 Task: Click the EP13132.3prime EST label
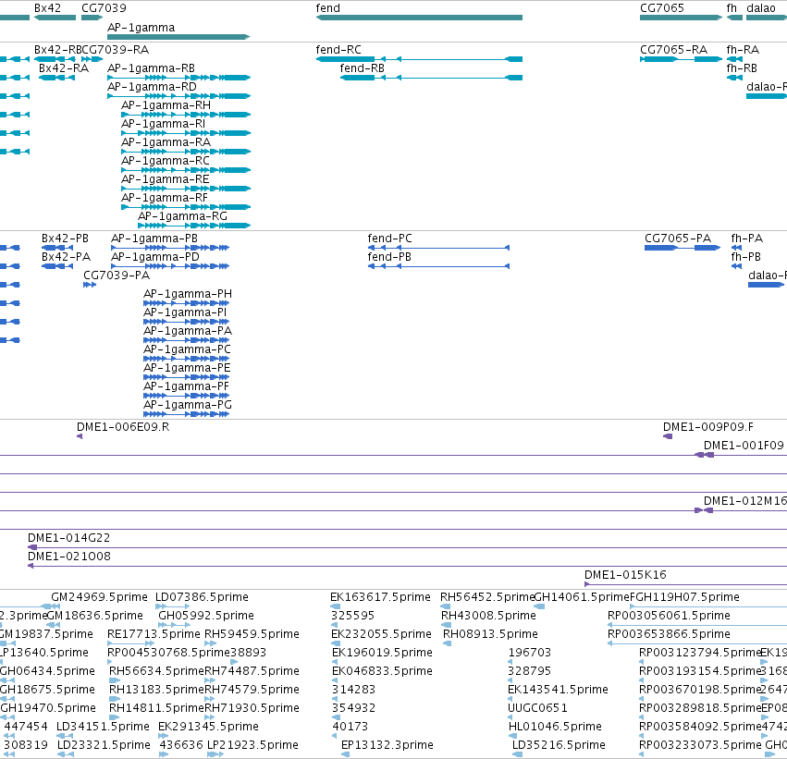coord(387,745)
